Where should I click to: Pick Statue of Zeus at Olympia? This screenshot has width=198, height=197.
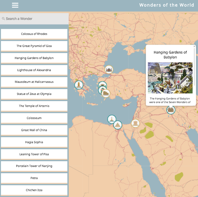tap(34, 94)
